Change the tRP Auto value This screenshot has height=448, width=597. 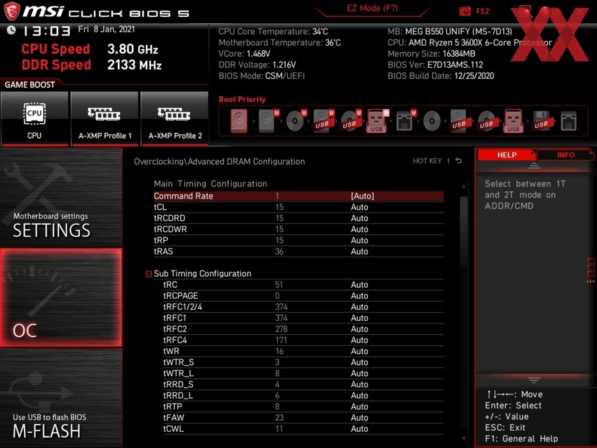coord(359,240)
